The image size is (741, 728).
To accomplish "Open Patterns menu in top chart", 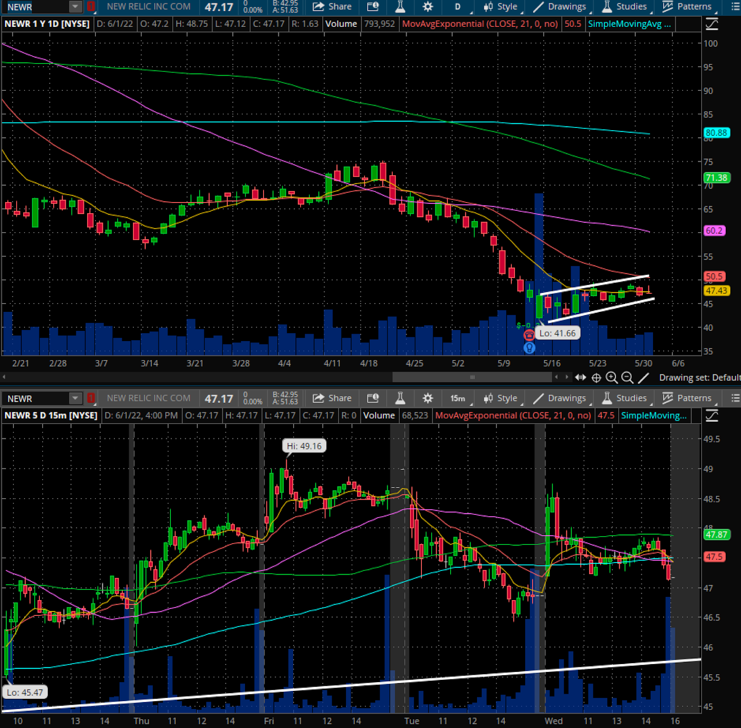I will click(687, 6).
